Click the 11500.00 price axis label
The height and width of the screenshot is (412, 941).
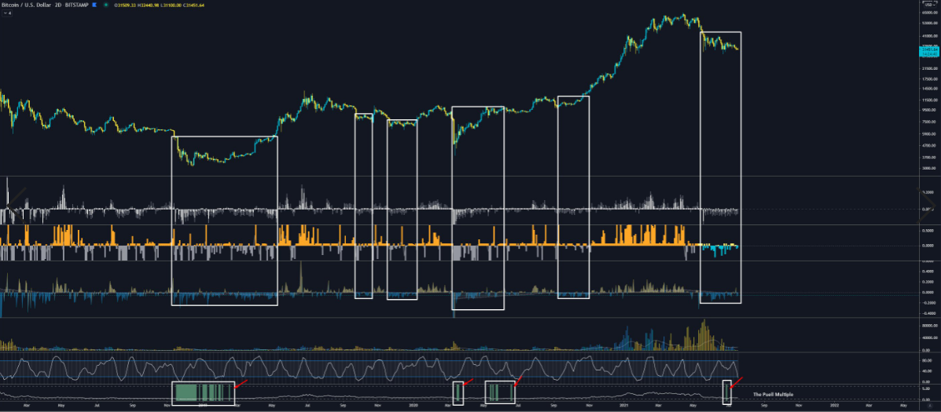click(x=929, y=100)
